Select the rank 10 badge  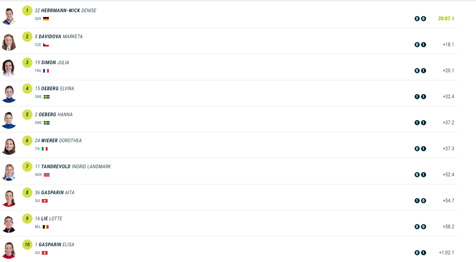click(x=27, y=245)
